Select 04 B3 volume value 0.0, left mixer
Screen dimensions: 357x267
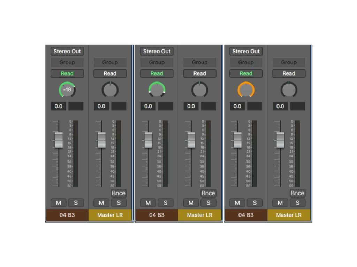(x=59, y=106)
